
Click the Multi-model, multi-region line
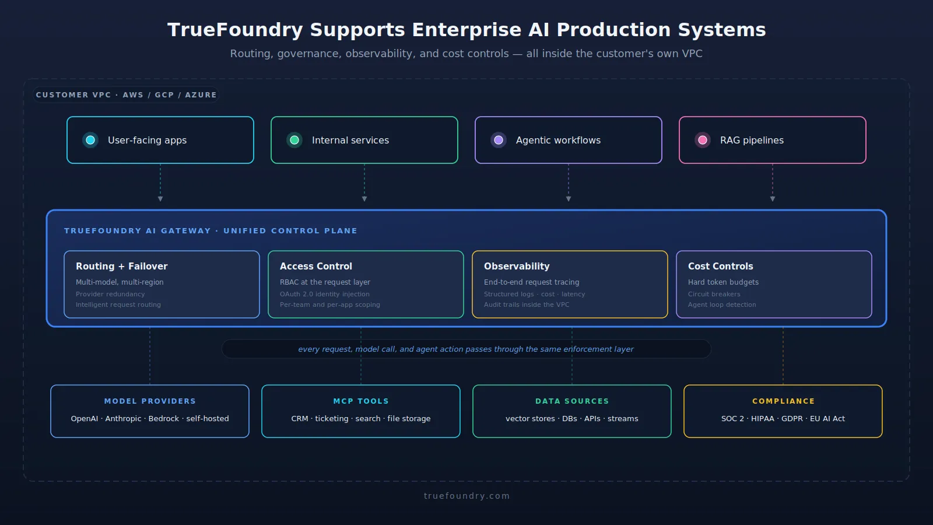click(120, 282)
